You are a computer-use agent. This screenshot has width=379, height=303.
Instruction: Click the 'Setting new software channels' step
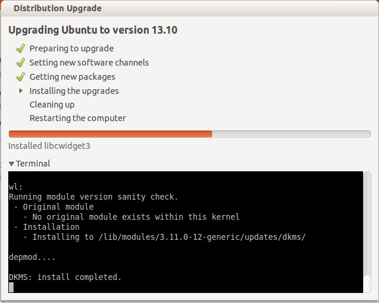[x=89, y=63]
